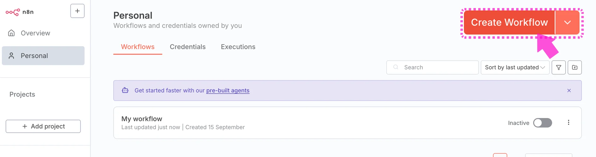Dismiss the pre-built agents banner

click(569, 90)
